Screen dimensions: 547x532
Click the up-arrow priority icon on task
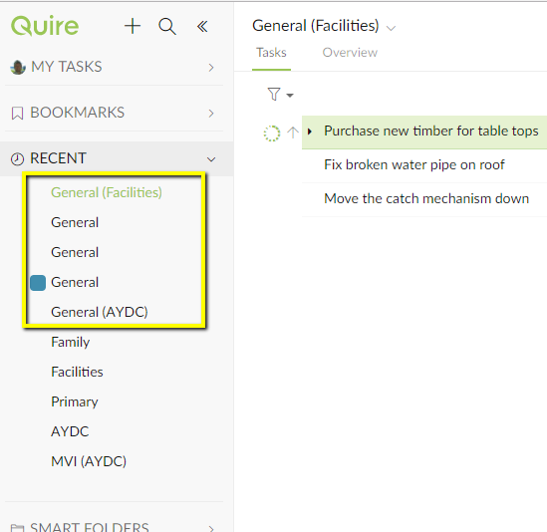293,133
